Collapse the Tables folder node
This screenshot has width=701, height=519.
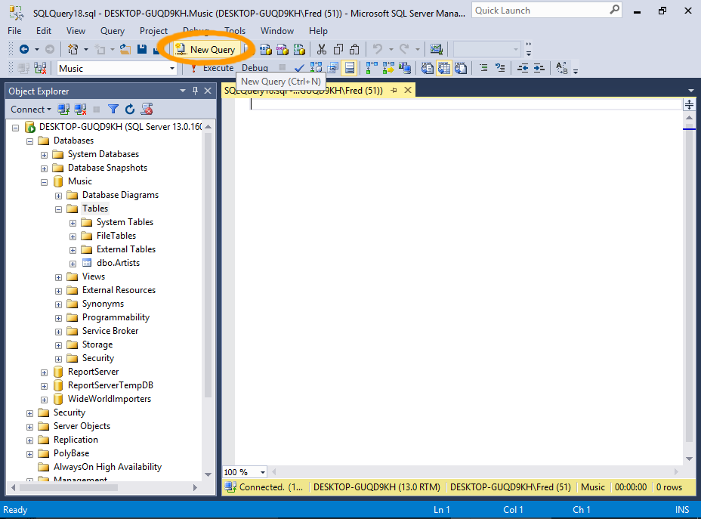click(59, 209)
